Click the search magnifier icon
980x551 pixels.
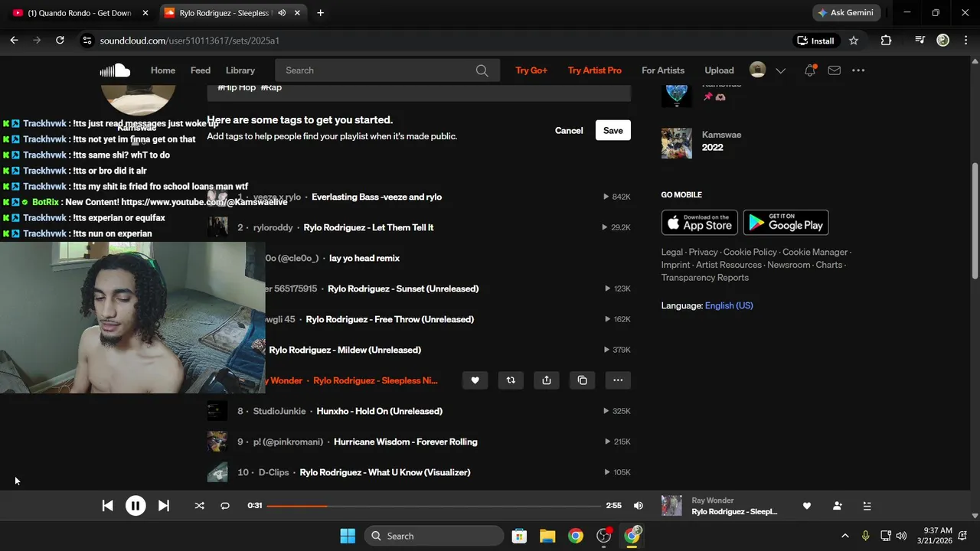coord(482,70)
